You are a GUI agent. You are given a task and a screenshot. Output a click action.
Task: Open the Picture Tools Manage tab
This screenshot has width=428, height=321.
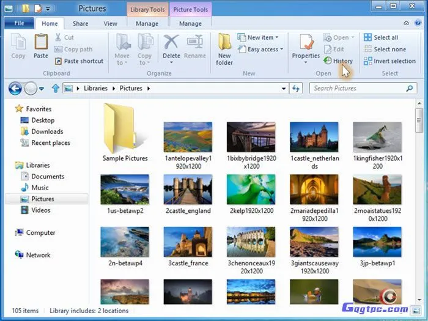(x=191, y=24)
